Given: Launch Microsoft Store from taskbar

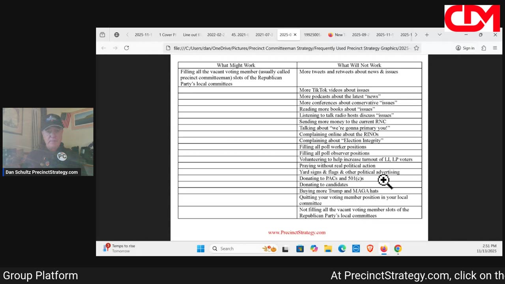Looking at the screenshot, I should click(300, 248).
